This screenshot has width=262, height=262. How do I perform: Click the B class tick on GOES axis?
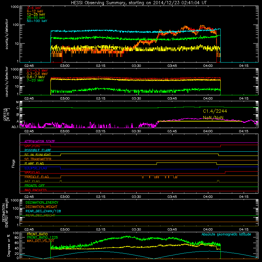(x=18, y=115)
